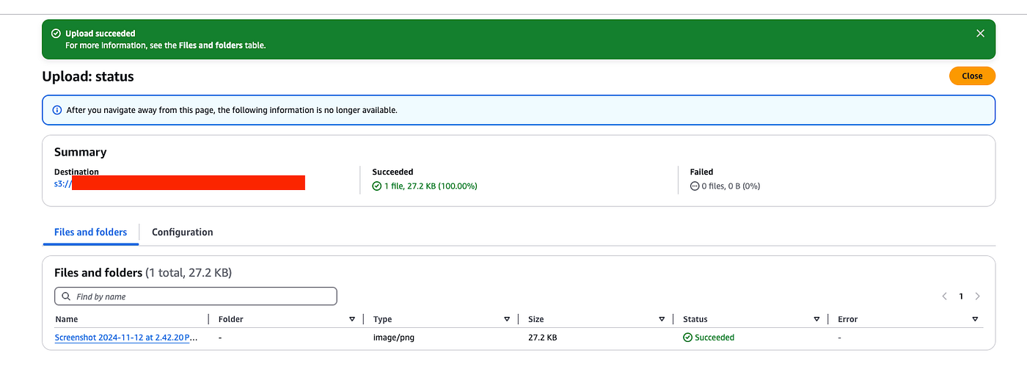The height and width of the screenshot is (372, 1027).
Task: Dismiss the Upload succeeded banner with X
Action: 980,33
